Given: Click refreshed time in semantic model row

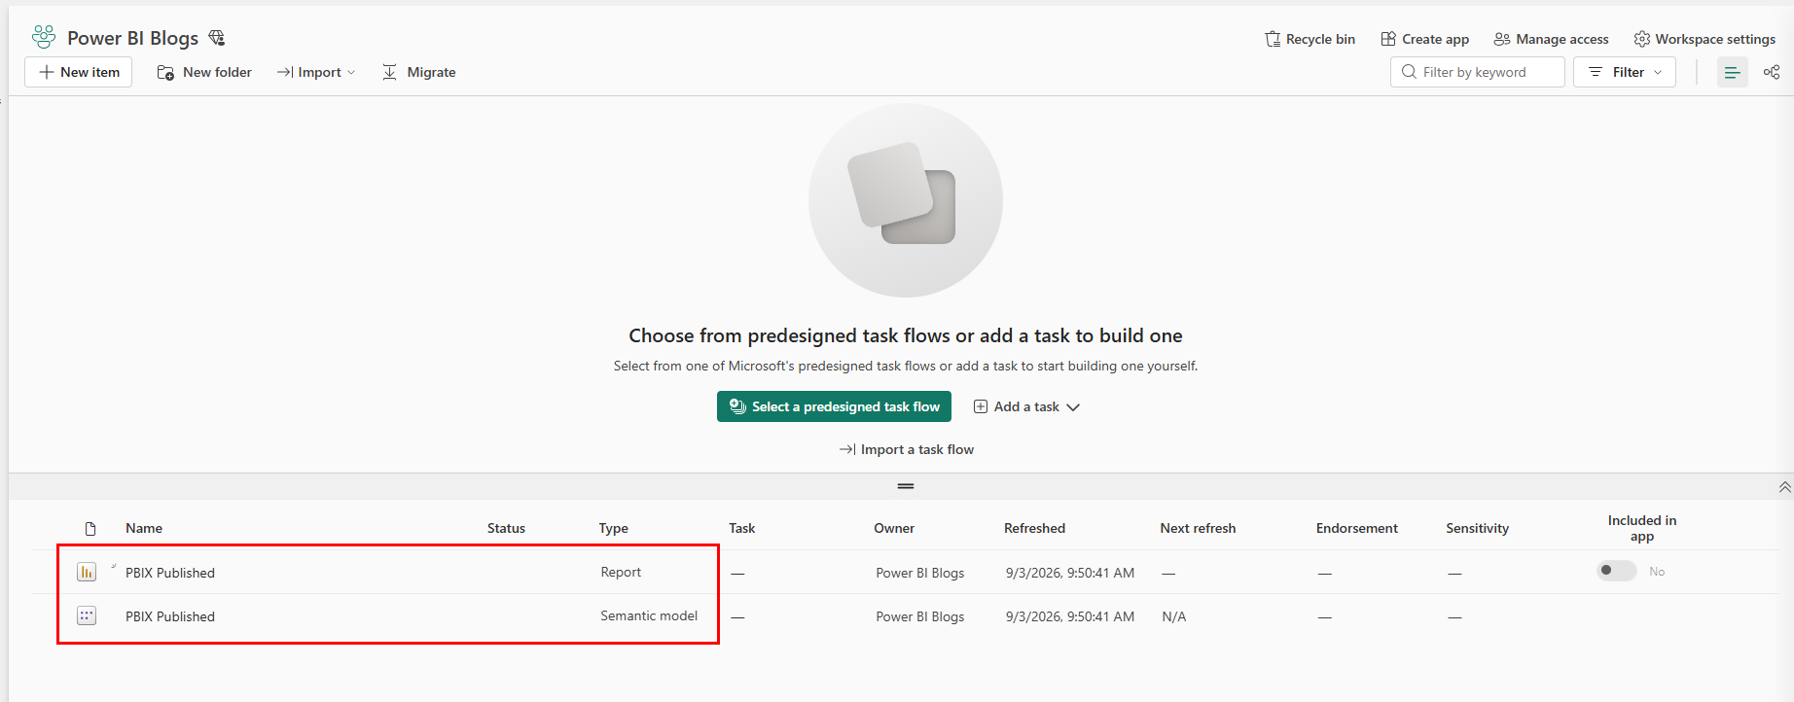Looking at the screenshot, I should (x=1070, y=616).
